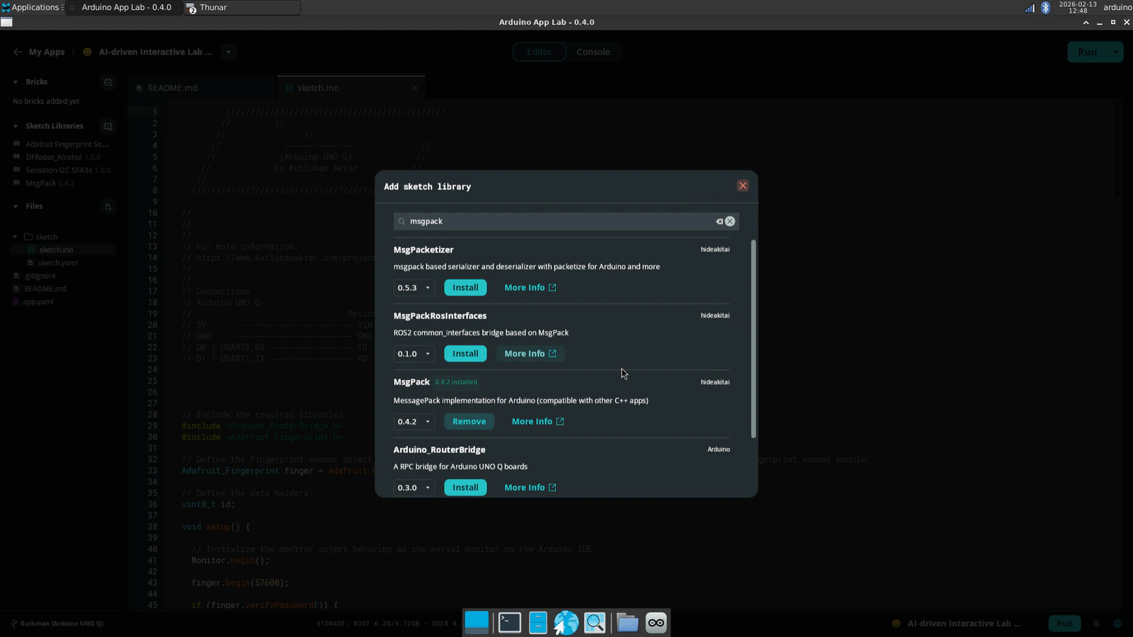This screenshot has height=637, width=1133.
Task: Open README.md in file tree
Action: pyautogui.click(x=45, y=289)
